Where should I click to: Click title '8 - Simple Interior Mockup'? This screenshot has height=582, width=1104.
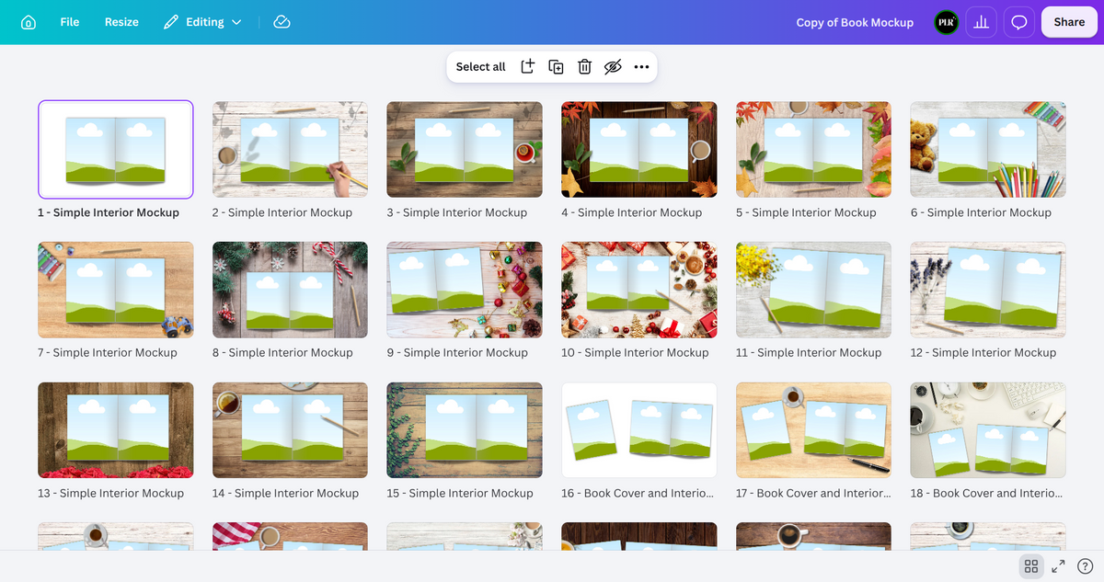(282, 352)
